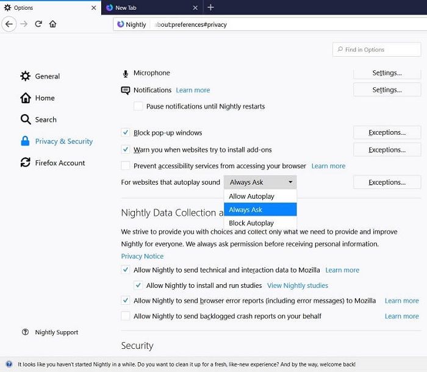Click the Find in Options search field
This screenshot has width=427, height=372.
pyautogui.click(x=376, y=50)
